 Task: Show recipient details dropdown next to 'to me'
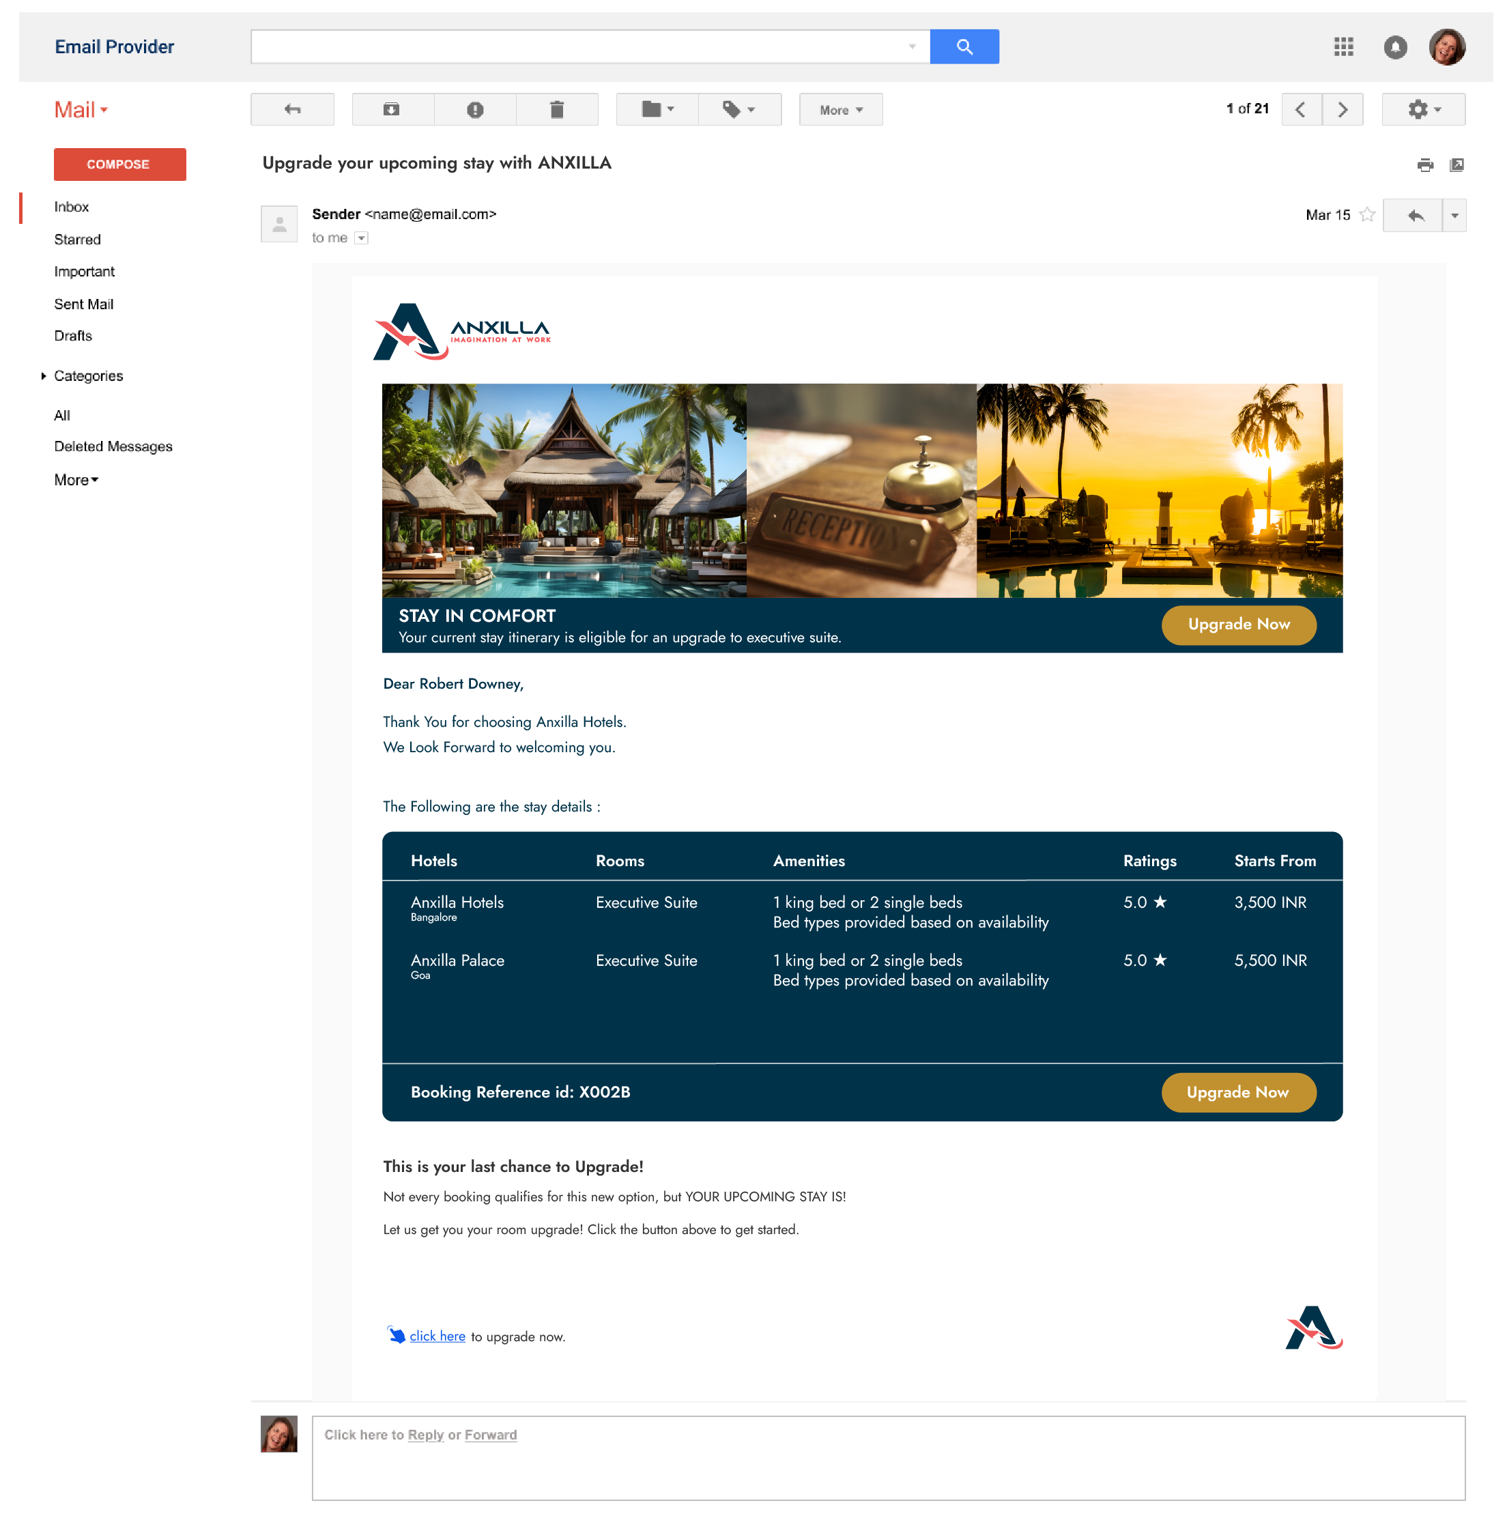360,238
